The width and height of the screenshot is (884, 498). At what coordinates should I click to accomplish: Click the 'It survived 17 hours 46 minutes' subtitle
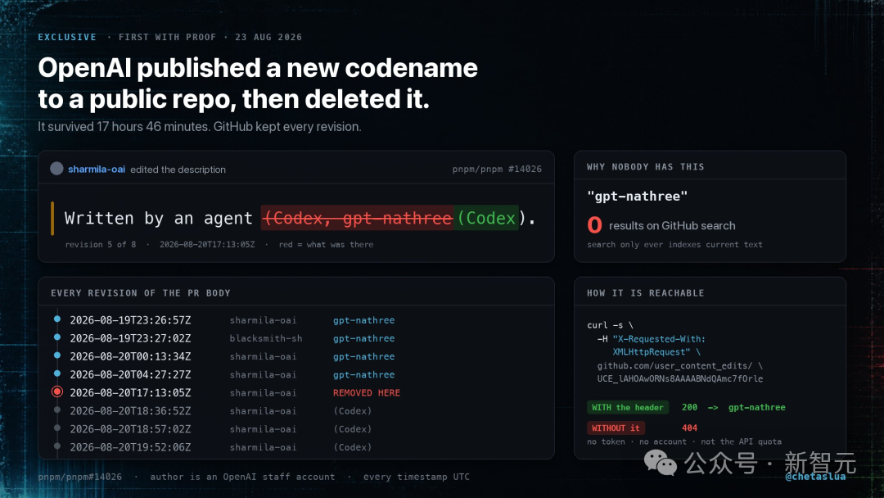(124, 126)
